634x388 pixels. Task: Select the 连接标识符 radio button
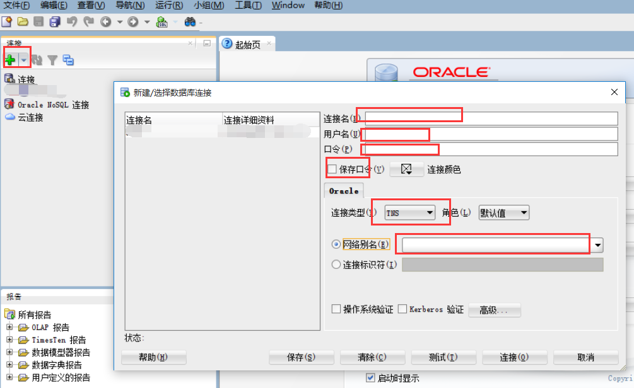point(336,265)
